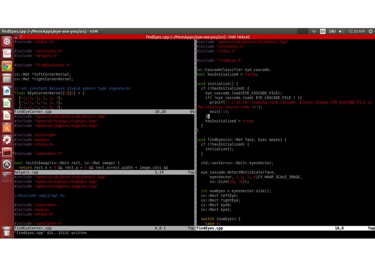Open the Ubuntu Dash home button
Viewport: 375px width, 266px height.
click(x=6, y=41)
